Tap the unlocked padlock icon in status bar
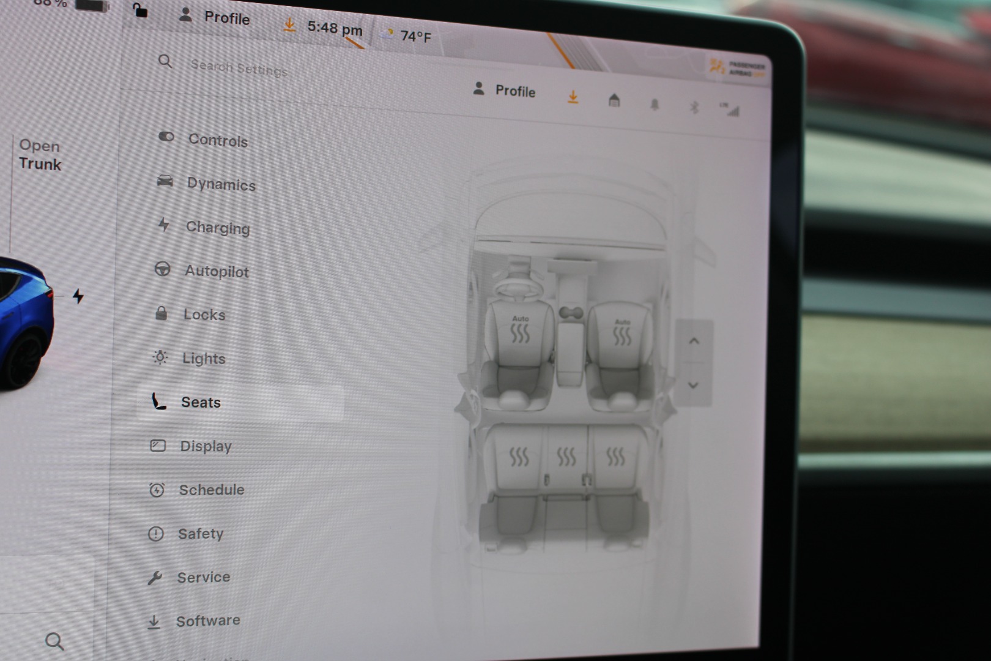 140,10
